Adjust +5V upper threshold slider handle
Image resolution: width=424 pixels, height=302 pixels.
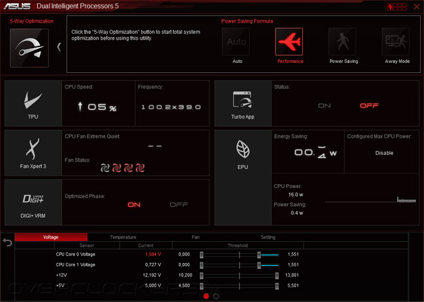pos(277,286)
